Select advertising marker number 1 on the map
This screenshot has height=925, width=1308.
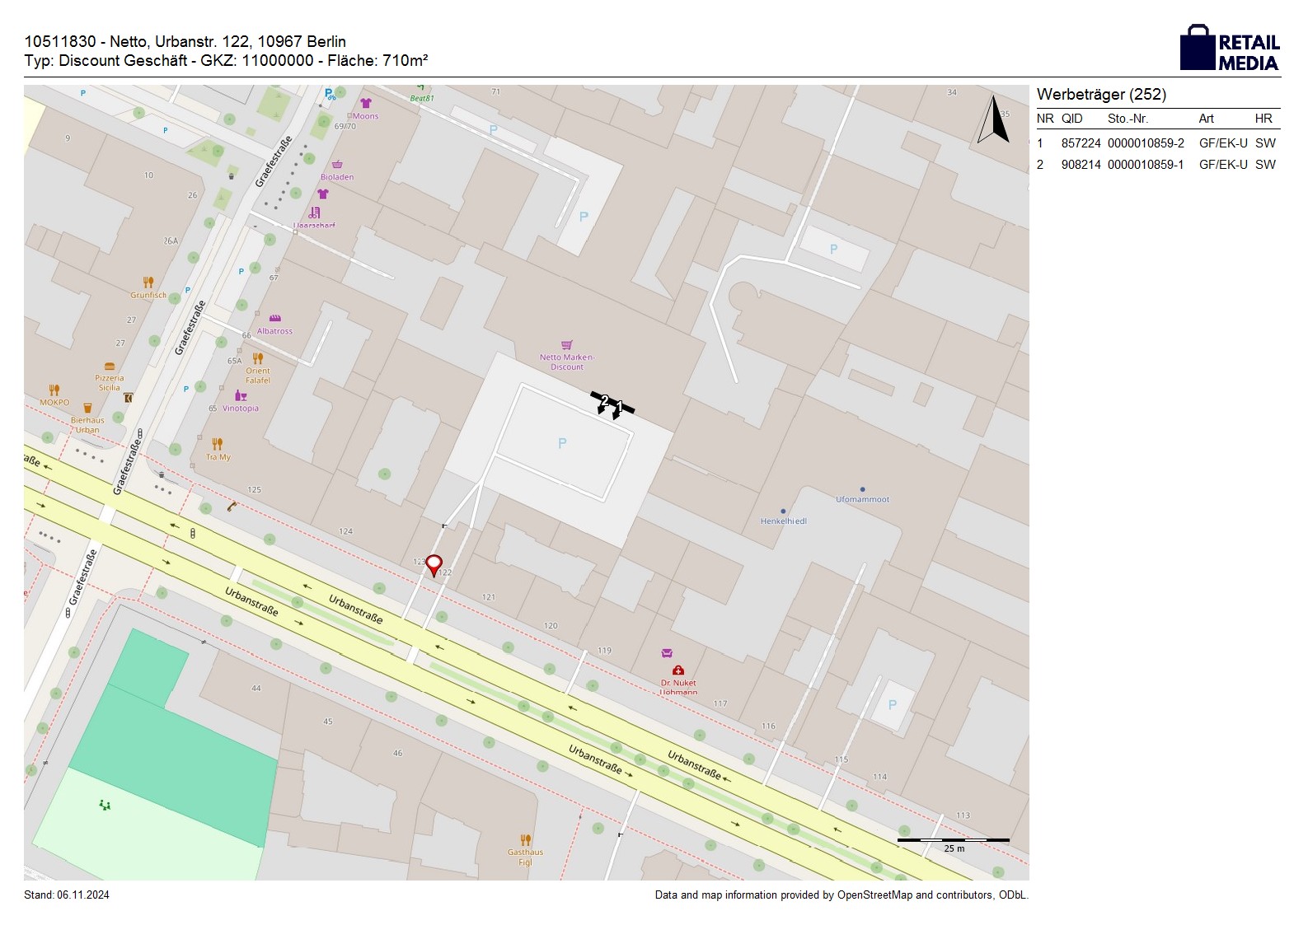click(x=619, y=408)
